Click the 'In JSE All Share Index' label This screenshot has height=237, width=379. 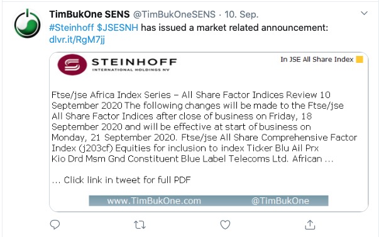317,59
